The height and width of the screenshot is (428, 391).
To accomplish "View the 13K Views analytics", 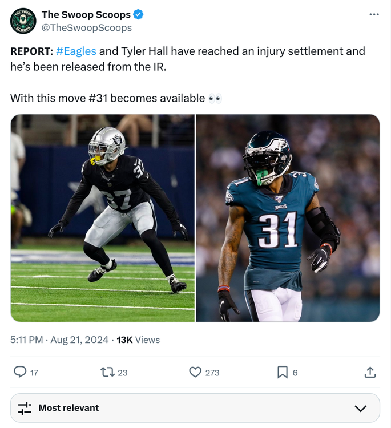I will pyautogui.click(x=138, y=340).
